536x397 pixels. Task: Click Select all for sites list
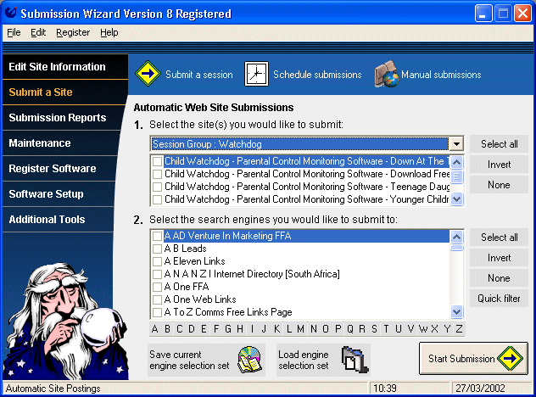point(499,144)
